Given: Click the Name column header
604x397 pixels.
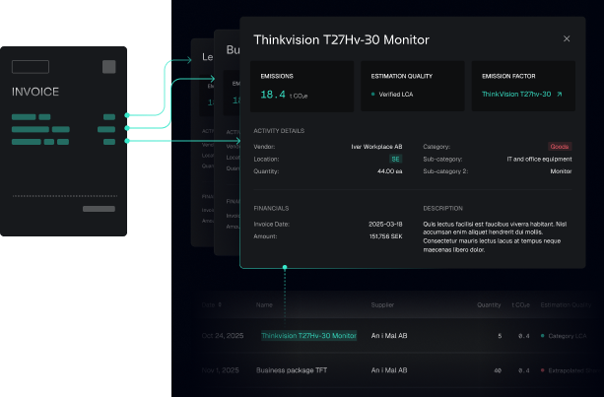Looking at the screenshot, I should coord(264,304).
